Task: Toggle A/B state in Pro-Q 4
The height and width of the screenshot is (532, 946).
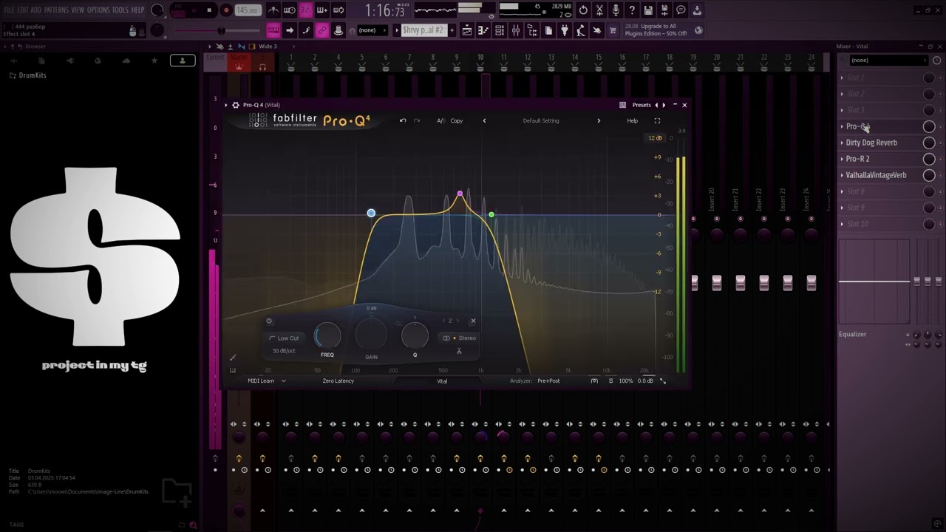Action: point(441,120)
